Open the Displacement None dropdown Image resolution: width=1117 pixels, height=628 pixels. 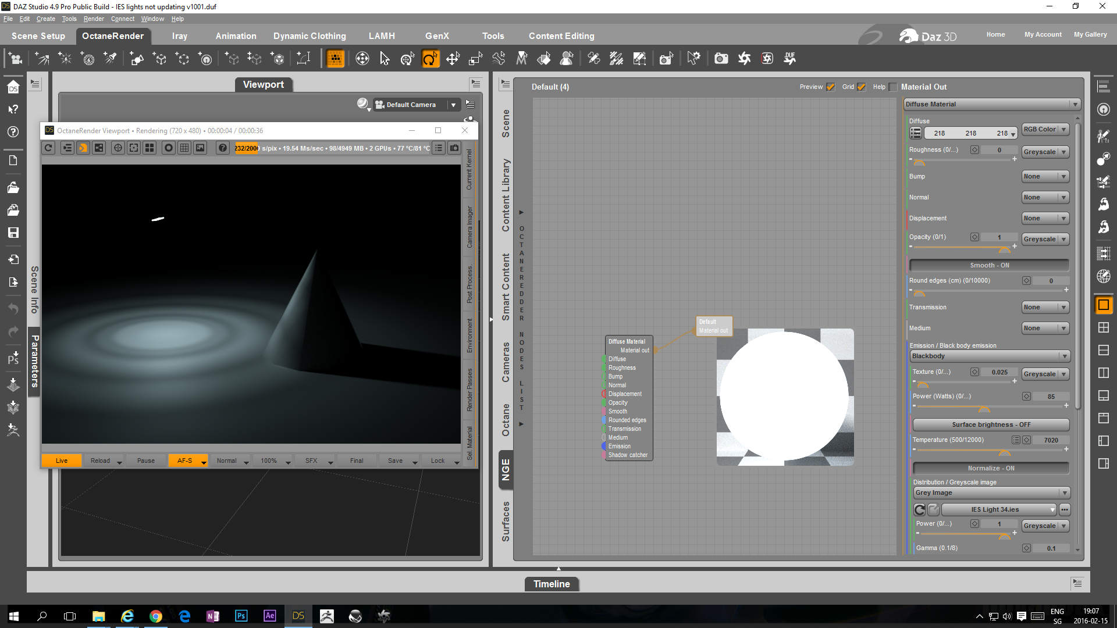click(x=1045, y=218)
